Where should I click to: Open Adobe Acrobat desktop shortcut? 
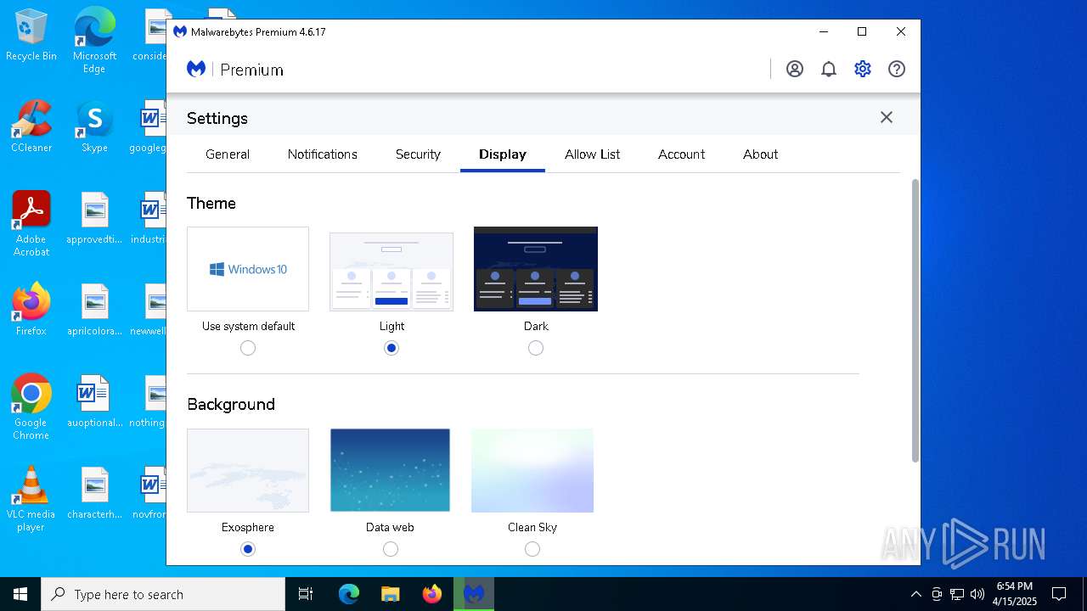[31, 224]
